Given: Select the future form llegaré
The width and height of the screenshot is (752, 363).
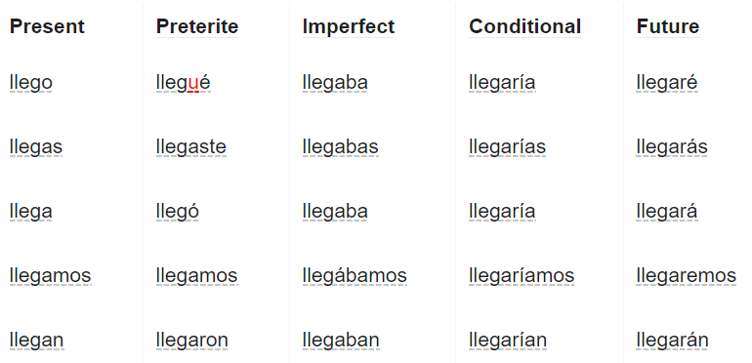Looking at the screenshot, I should point(667,83).
